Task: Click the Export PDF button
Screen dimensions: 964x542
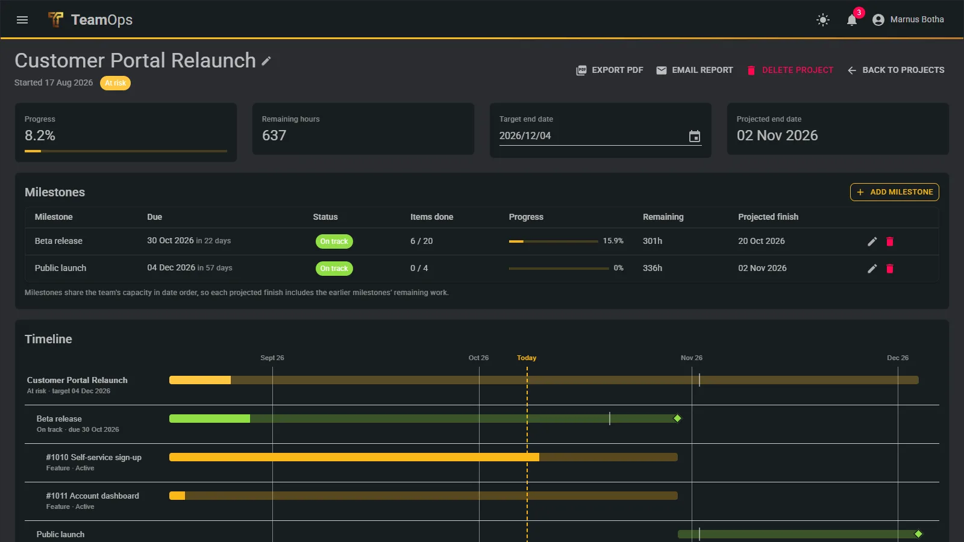Action: click(610, 70)
